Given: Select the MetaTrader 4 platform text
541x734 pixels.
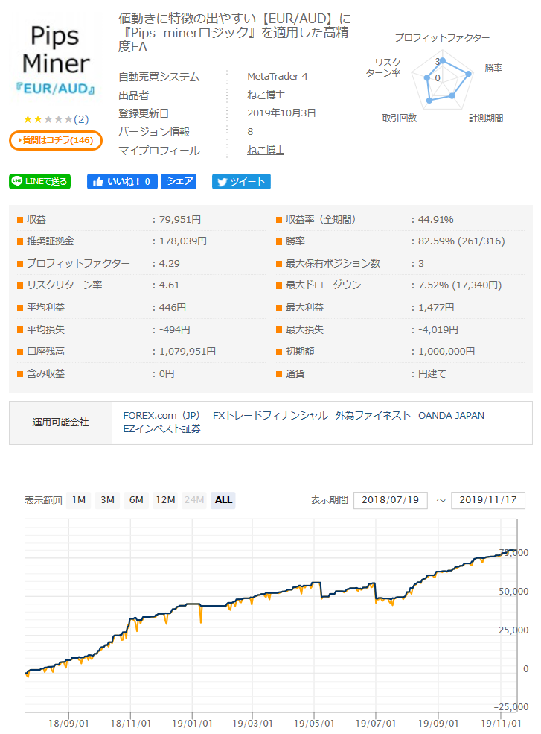Looking at the screenshot, I should [x=278, y=76].
